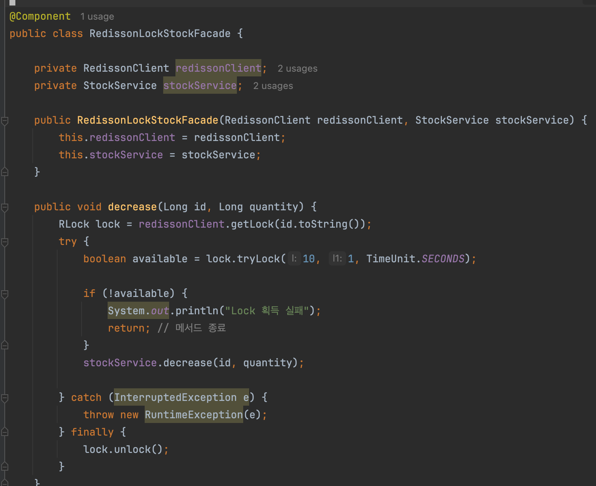Click the catch keyword

click(86, 397)
